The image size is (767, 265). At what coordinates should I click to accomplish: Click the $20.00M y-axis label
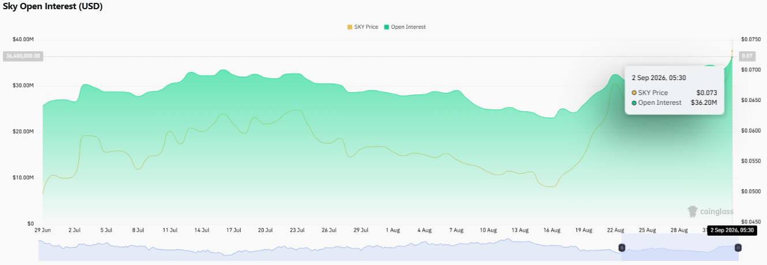[x=24, y=131]
